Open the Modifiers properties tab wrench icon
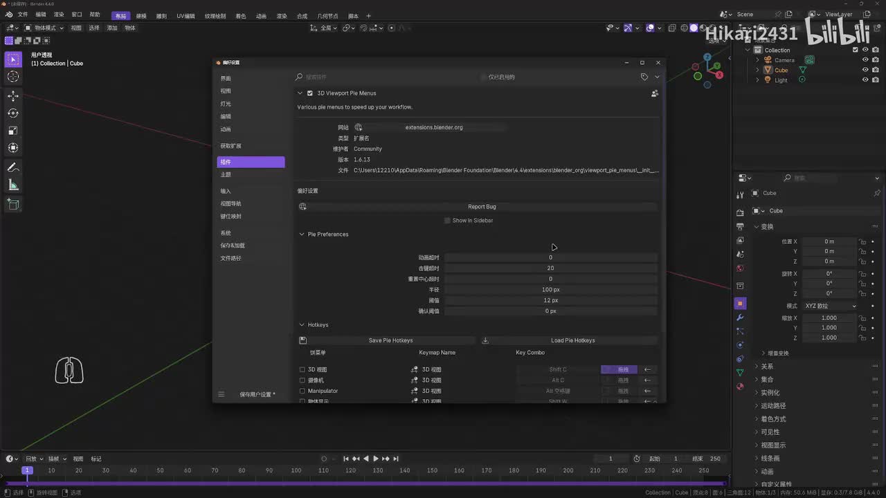 [740, 317]
